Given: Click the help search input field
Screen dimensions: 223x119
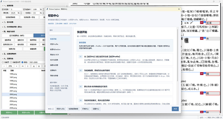Looking at the screenshot, I should (x=59, y=34).
